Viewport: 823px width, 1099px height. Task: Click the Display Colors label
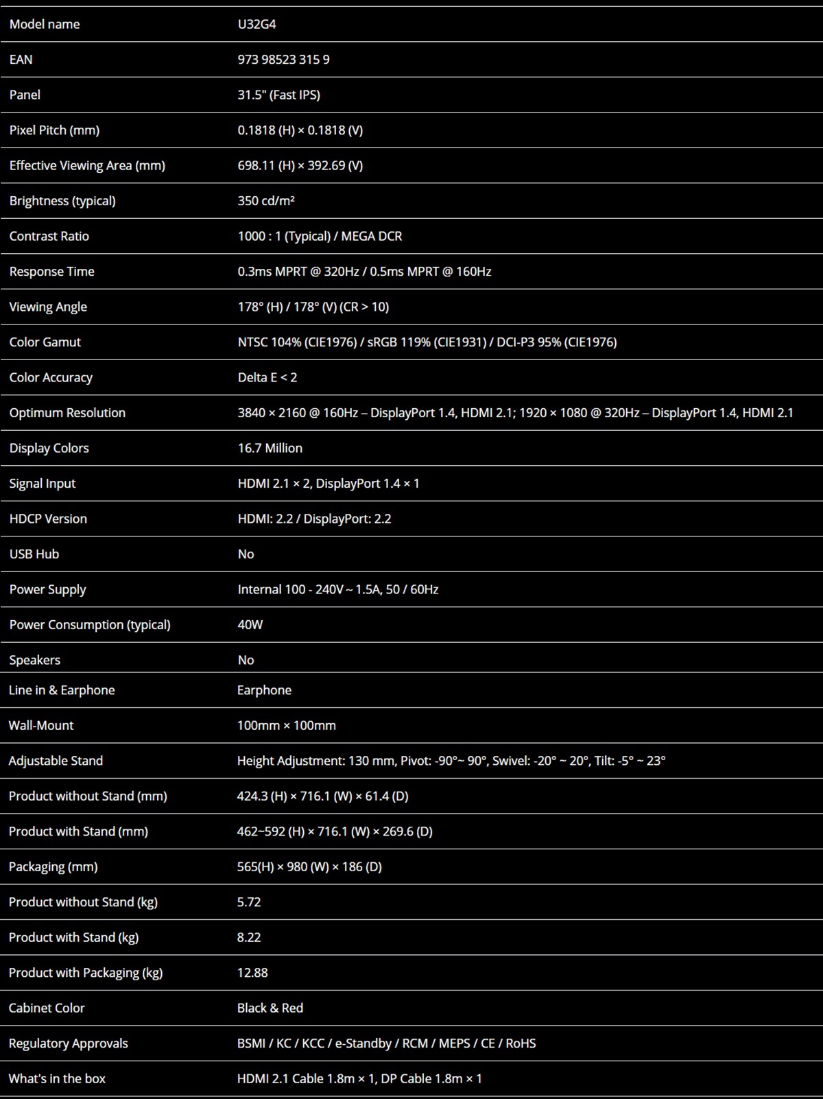tap(49, 448)
